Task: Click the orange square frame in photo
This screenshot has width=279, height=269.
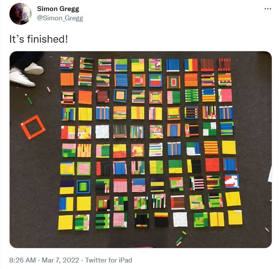Action: click(x=33, y=127)
